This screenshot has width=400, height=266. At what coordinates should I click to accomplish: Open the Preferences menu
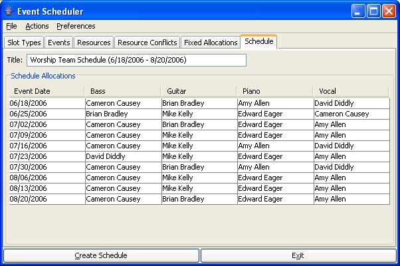(x=76, y=27)
